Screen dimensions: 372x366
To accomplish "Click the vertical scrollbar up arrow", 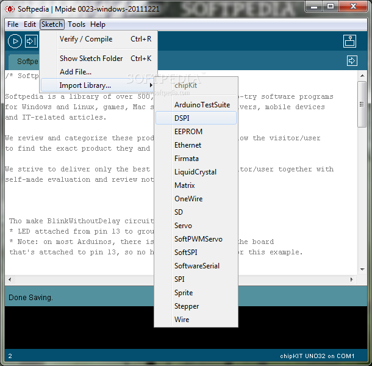I will (362, 76).
